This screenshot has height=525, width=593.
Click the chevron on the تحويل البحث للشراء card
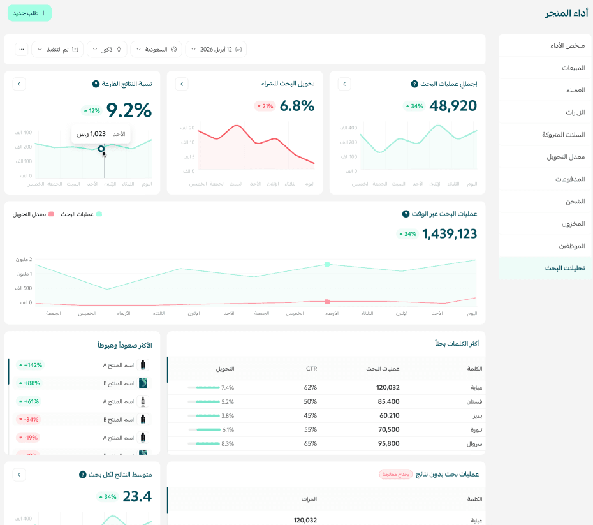pos(182,84)
